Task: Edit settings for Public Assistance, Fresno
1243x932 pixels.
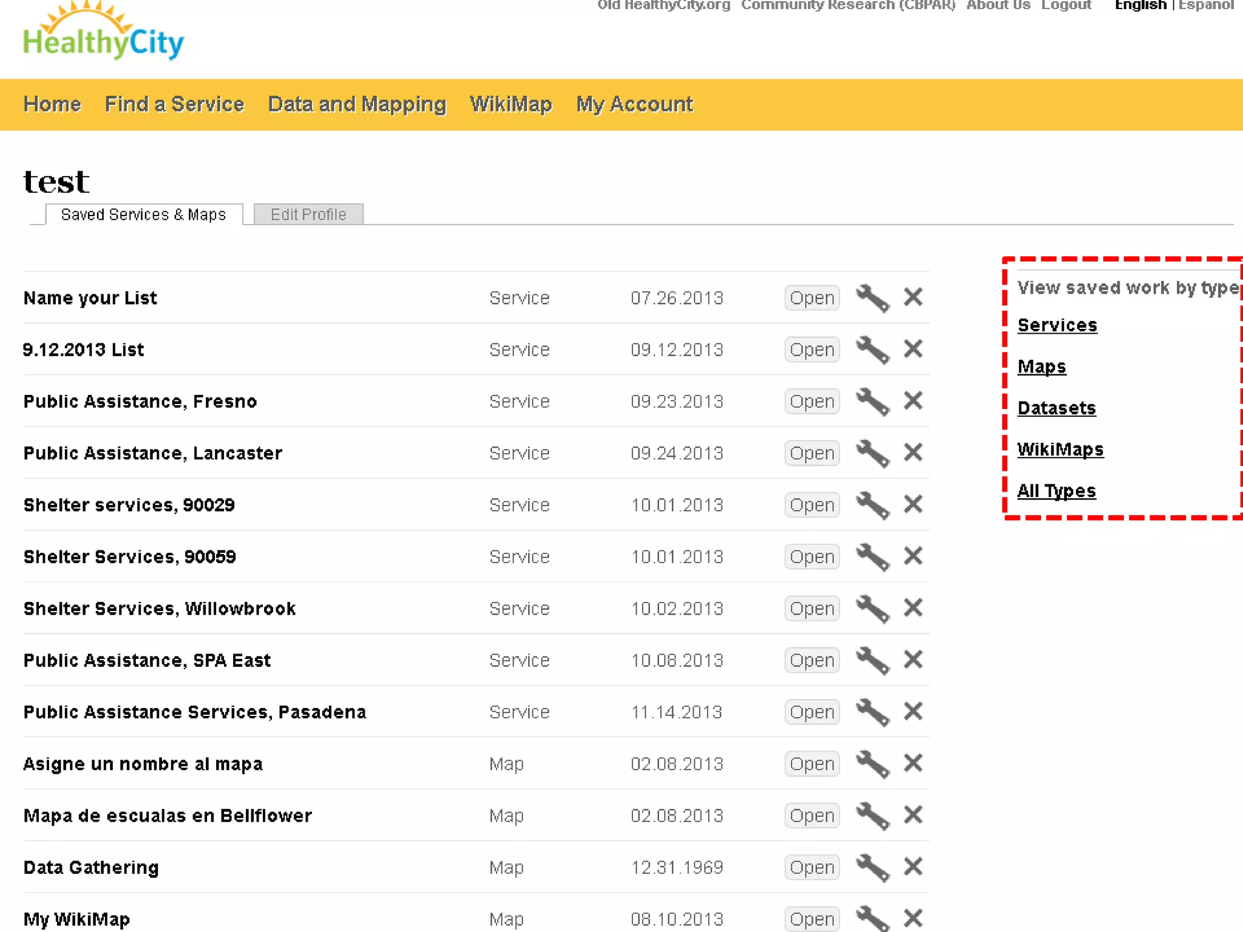Action: [x=872, y=401]
